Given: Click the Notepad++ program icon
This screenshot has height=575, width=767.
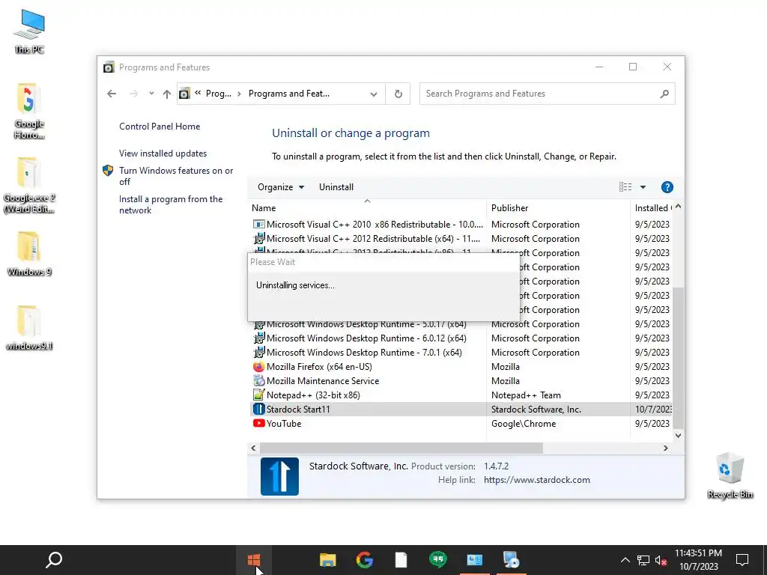Looking at the screenshot, I should 258,395.
